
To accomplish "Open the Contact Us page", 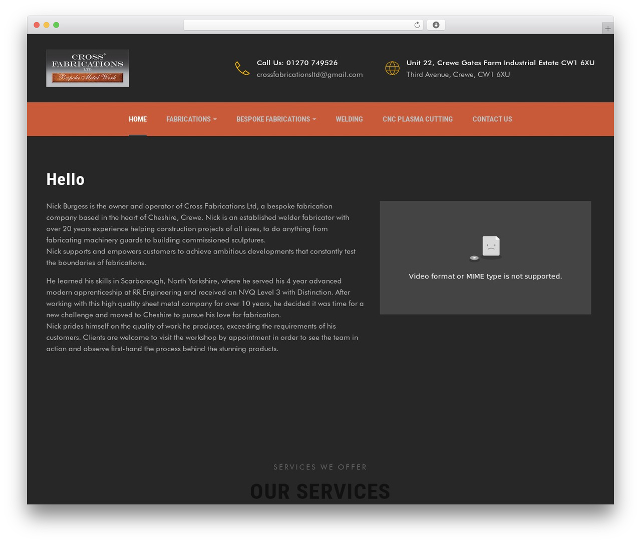I will click(x=492, y=119).
